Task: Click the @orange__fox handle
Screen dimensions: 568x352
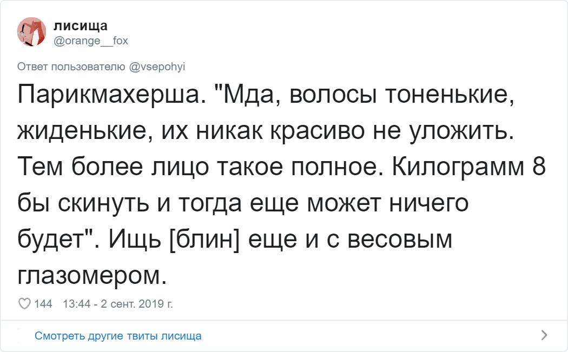Action: click(91, 40)
